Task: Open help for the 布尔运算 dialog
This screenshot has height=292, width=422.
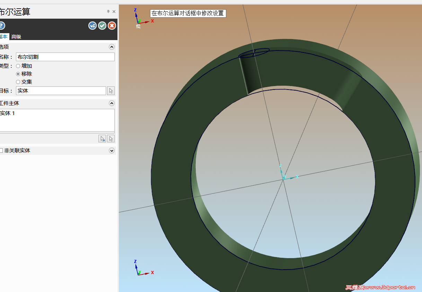Action: pyautogui.click(x=2, y=26)
